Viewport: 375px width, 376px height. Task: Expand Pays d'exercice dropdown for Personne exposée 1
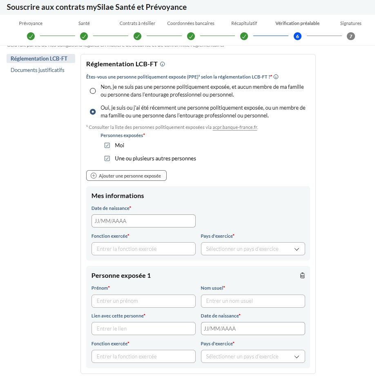pos(253,356)
